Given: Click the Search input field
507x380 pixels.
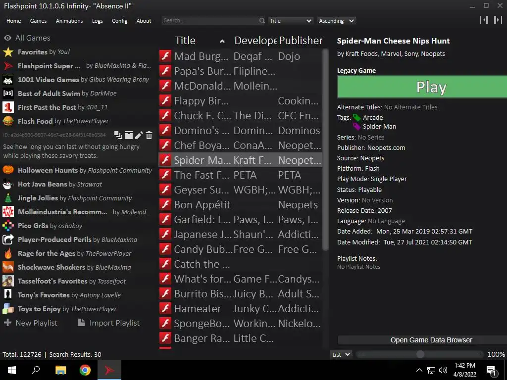Looking at the screenshot, I should [210, 21].
